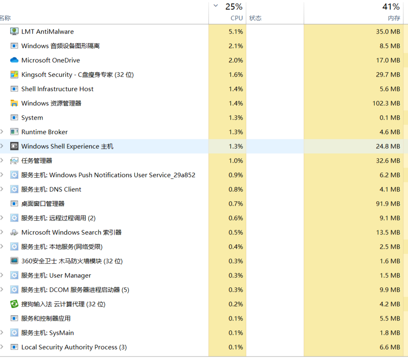Select the Shell Infrastructure Host name

click(x=57, y=89)
